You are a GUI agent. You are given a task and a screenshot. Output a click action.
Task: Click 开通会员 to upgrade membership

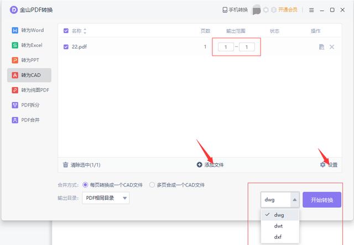[x=288, y=10]
